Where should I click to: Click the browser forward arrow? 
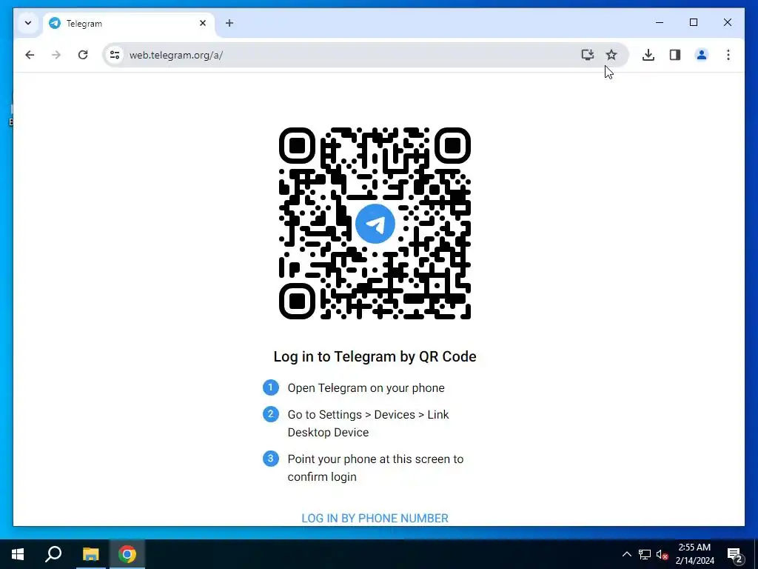coord(56,55)
